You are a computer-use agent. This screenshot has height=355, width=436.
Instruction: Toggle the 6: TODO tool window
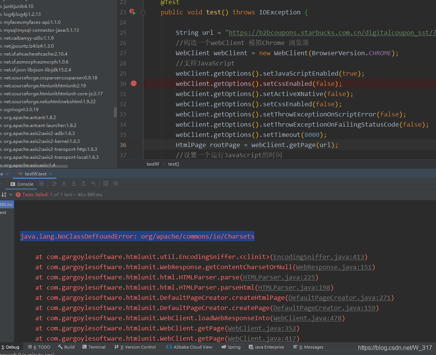(x=39, y=347)
